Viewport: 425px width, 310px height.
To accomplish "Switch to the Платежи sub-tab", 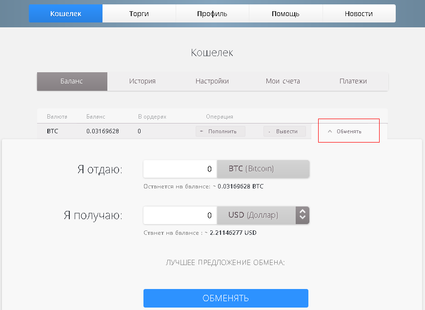I will pos(353,82).
